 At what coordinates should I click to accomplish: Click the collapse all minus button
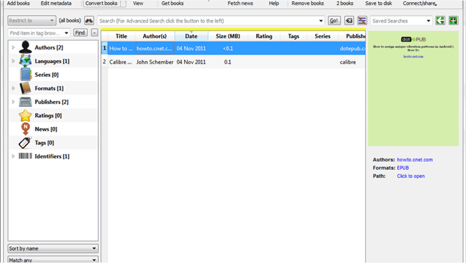(x=94, y=33)
